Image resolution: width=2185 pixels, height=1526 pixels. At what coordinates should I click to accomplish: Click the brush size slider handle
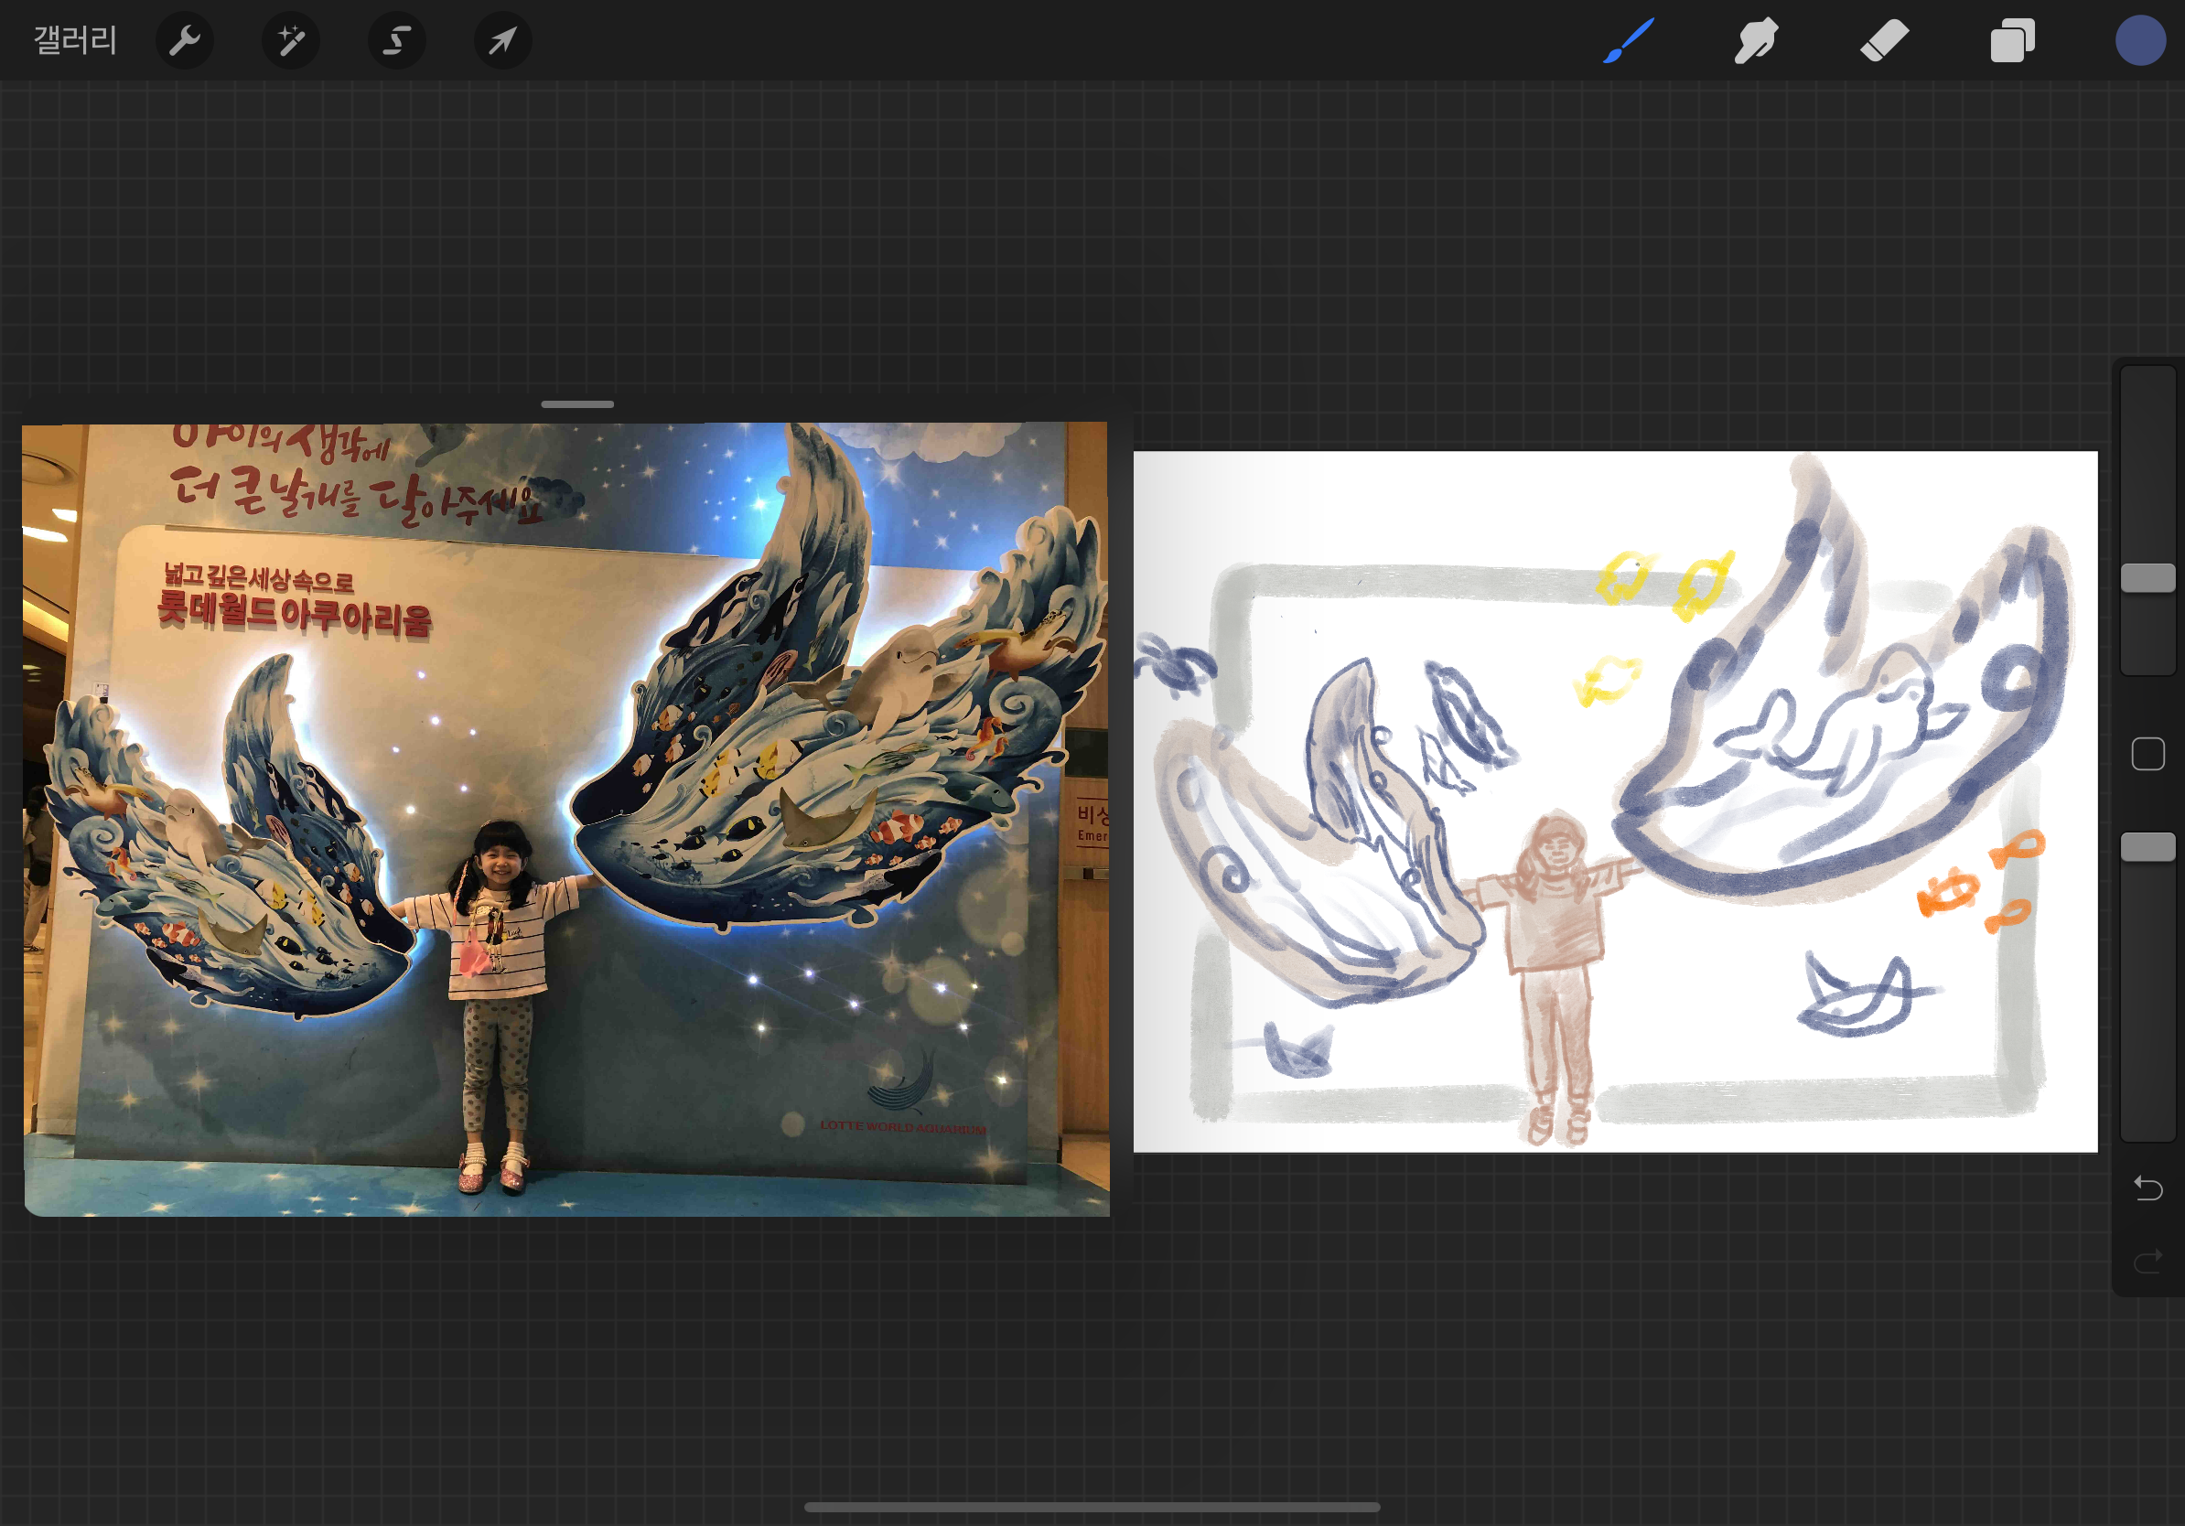tap(2147, 577)
